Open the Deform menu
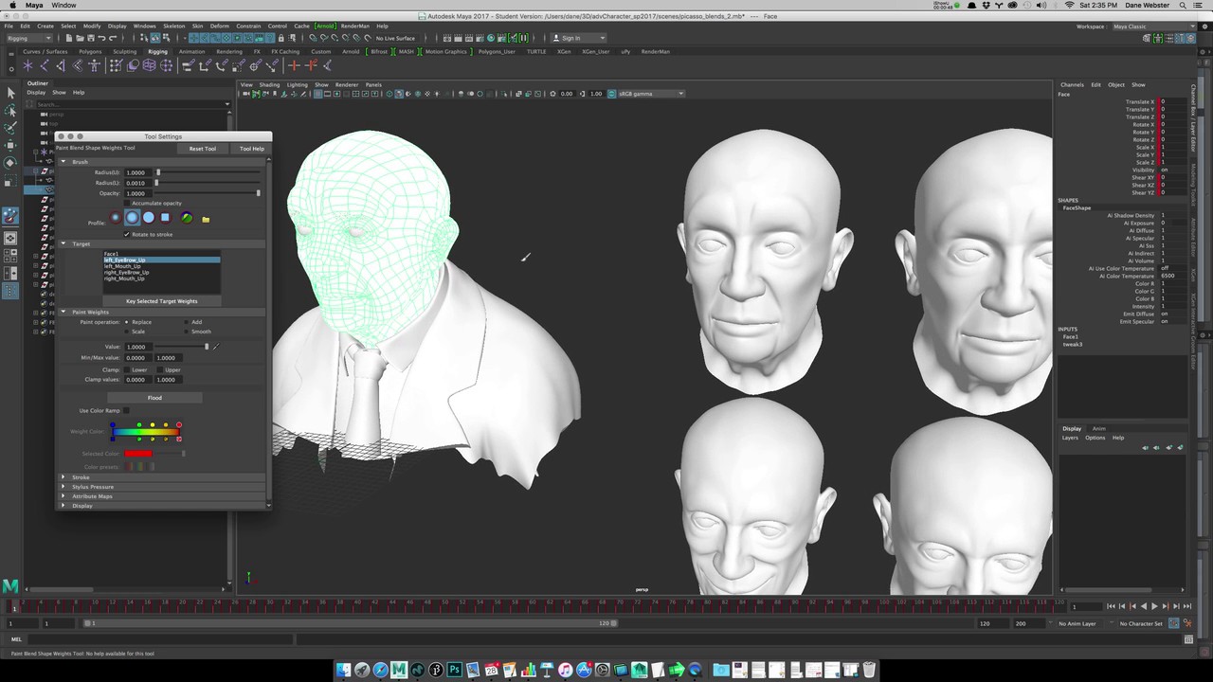 tap(219, 27)
